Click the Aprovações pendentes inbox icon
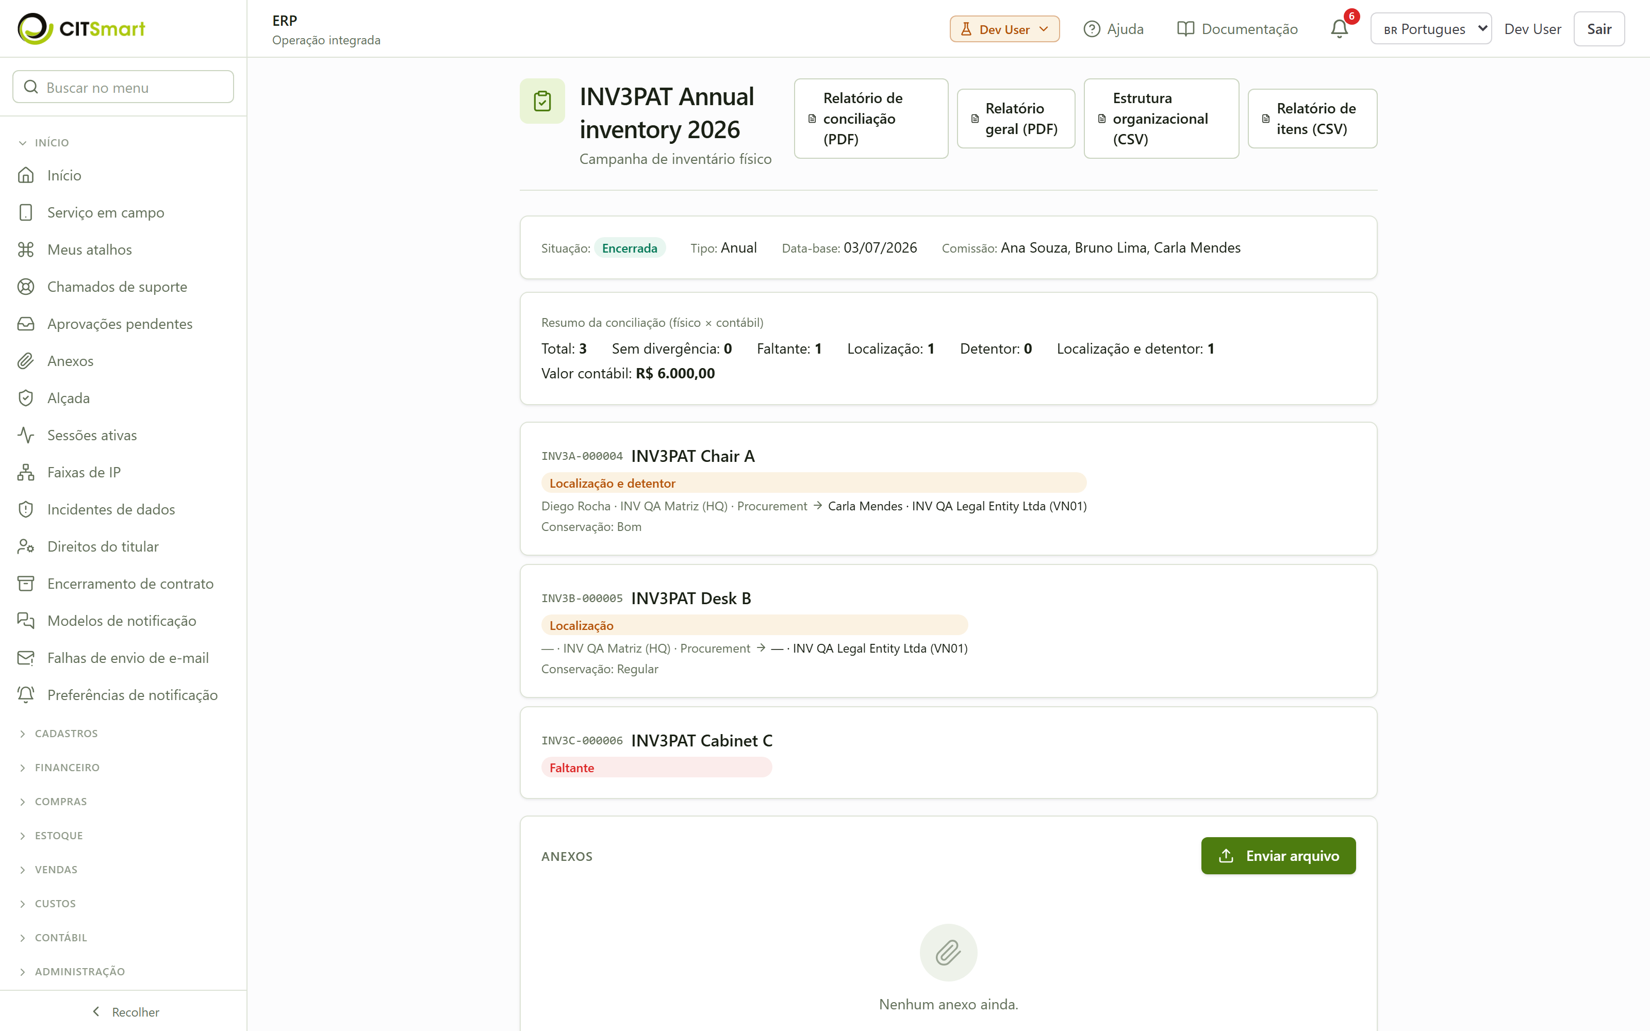The image size is (1650, 1031). tap(26, 324)
